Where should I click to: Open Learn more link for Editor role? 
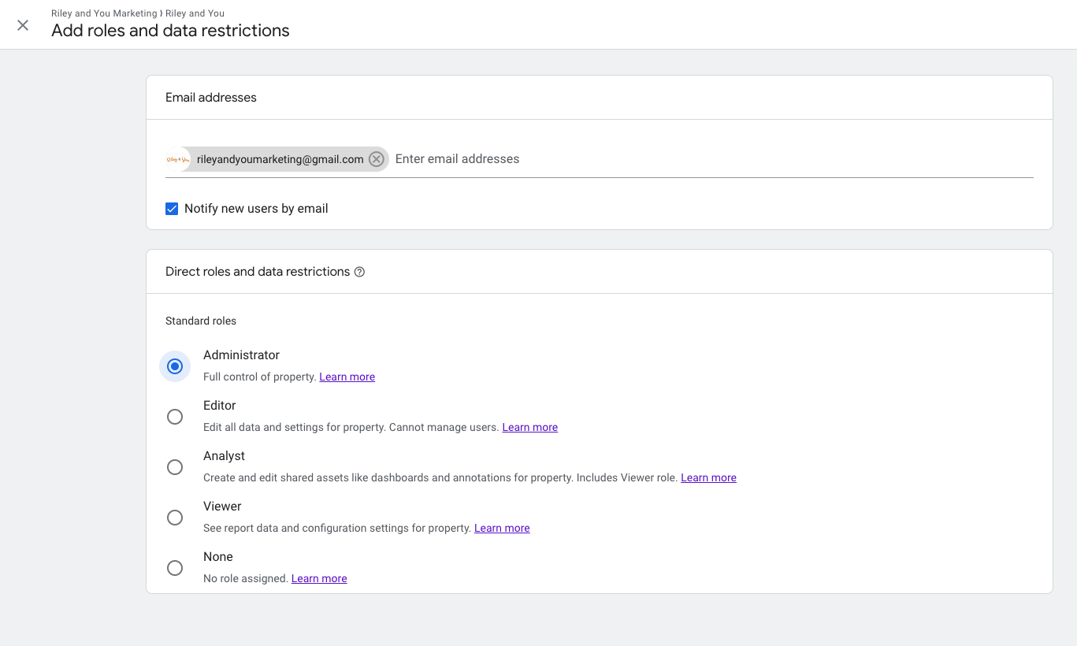tap(529, 428)
